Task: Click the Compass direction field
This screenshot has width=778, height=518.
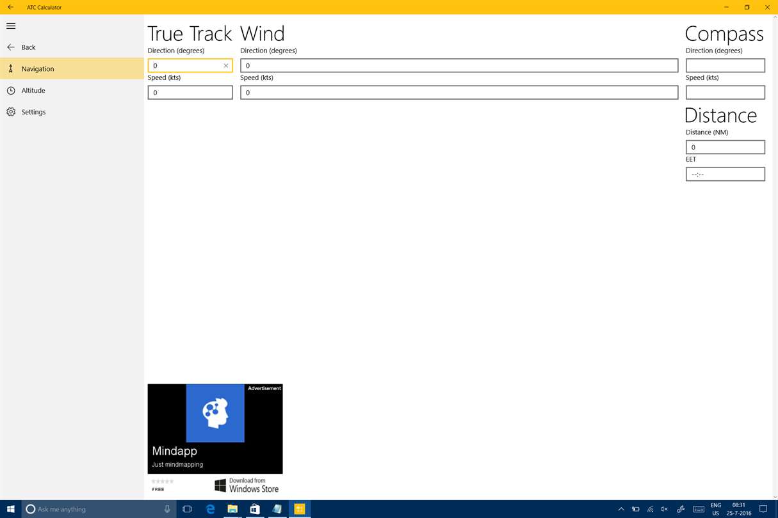Action: point(725,65)
